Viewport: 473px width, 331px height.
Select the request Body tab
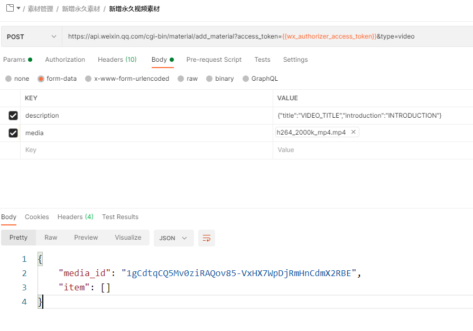click(x=163, y=60)
